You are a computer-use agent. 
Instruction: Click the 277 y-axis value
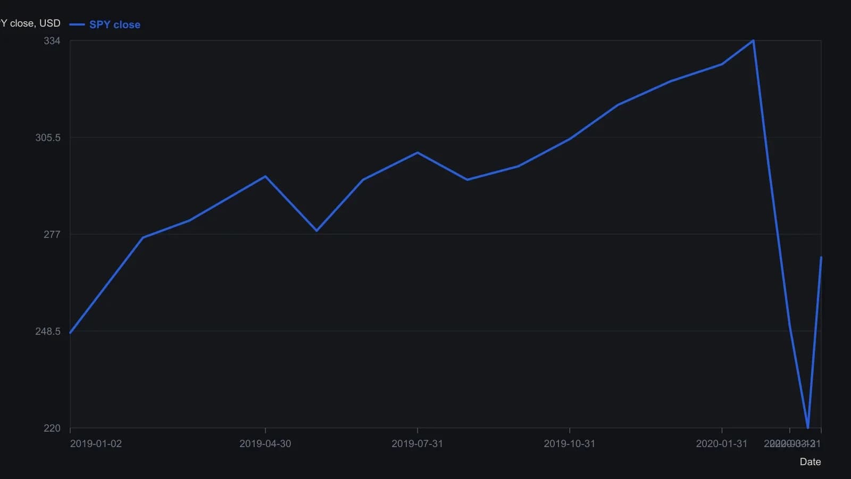[x=52, y=234]
